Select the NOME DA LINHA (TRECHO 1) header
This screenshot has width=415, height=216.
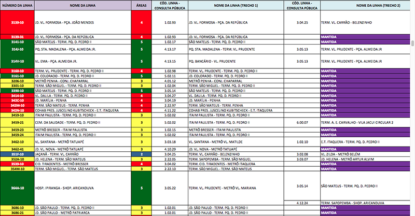click(x=236, y=5)
